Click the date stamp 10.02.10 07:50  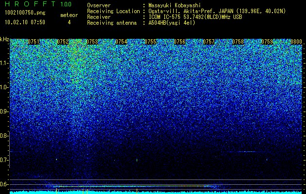pos(25,22)
